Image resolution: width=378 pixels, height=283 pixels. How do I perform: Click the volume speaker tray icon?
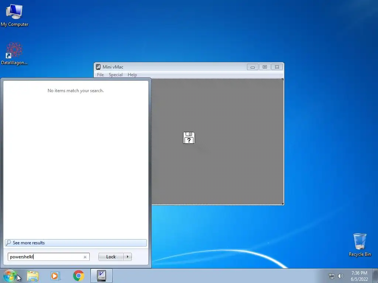coord(341,276)
